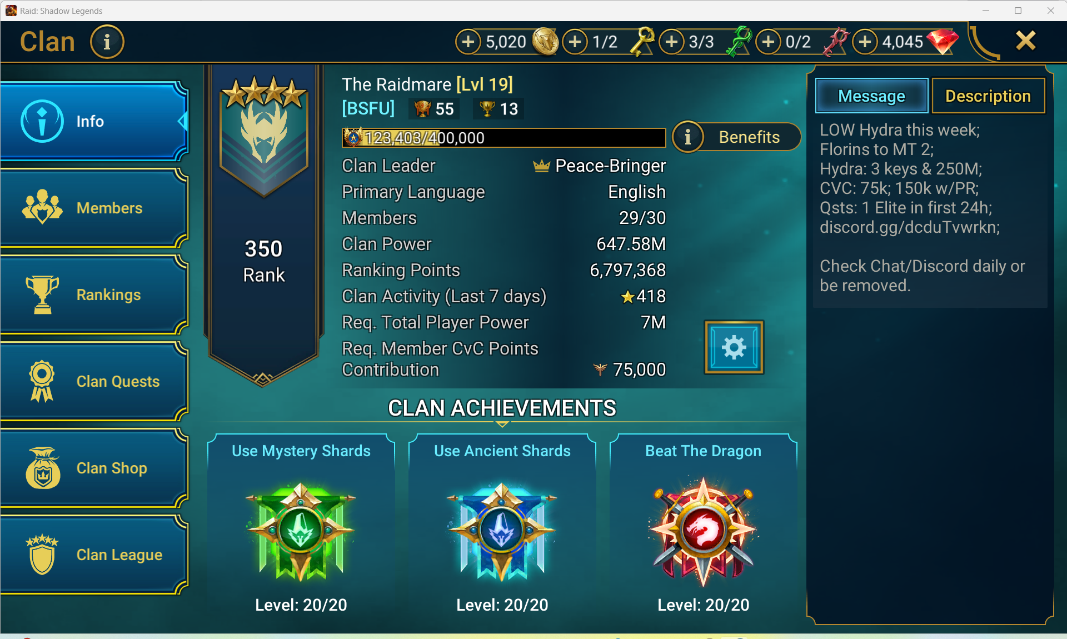Select Beat The Dragon achievement badge
This screenshot has height=639, width=1067.
pyautogui.click(x=703, y=531)
